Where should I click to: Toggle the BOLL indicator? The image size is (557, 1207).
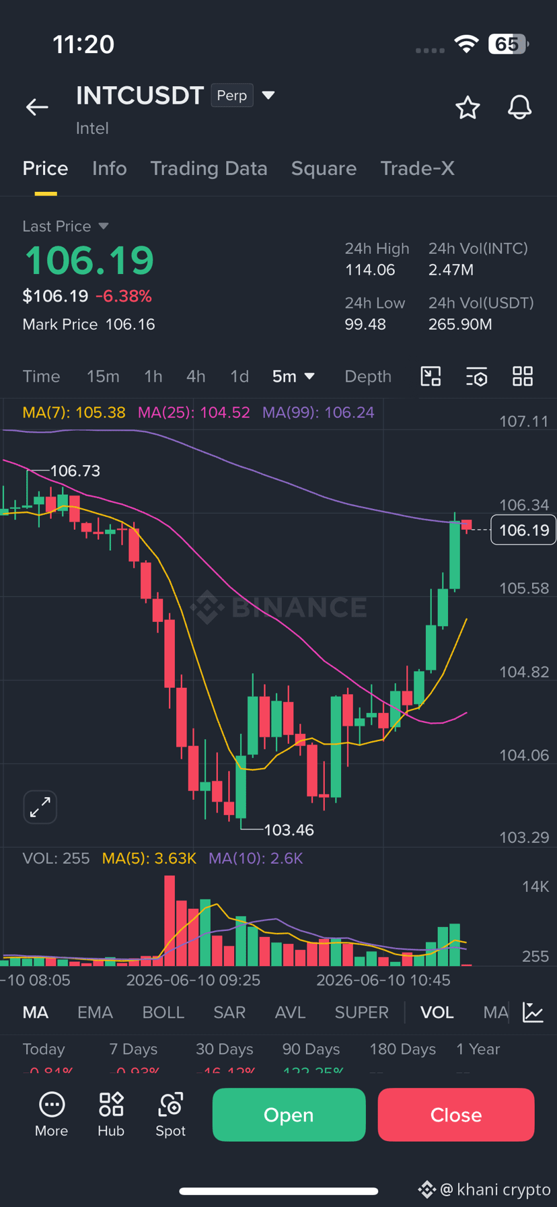pyautogui.click(x=163, y=1012)
